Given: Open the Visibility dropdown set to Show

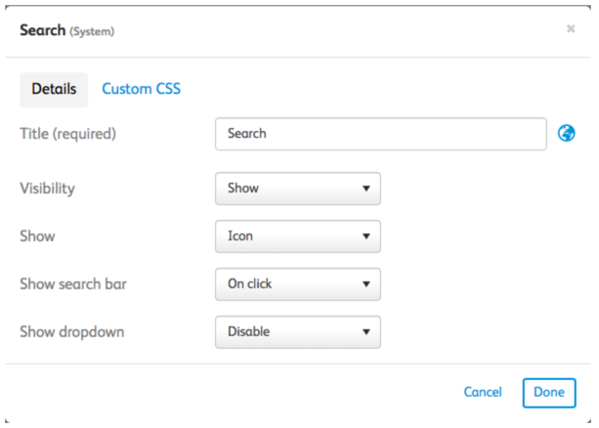Looking at the screenshot, I should point(298,189).
